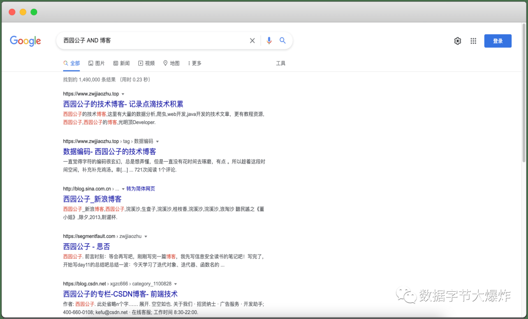Switch to the 地图 tab
Screen dimensions: 528x319
(x=172, y=63)
